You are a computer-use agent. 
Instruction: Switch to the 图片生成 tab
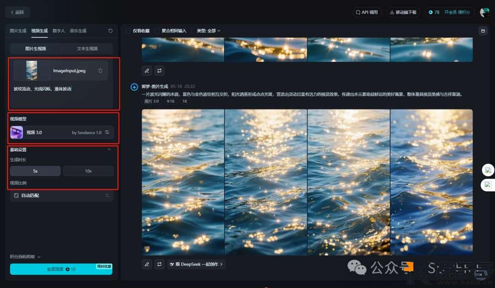[x=18, y=31]
